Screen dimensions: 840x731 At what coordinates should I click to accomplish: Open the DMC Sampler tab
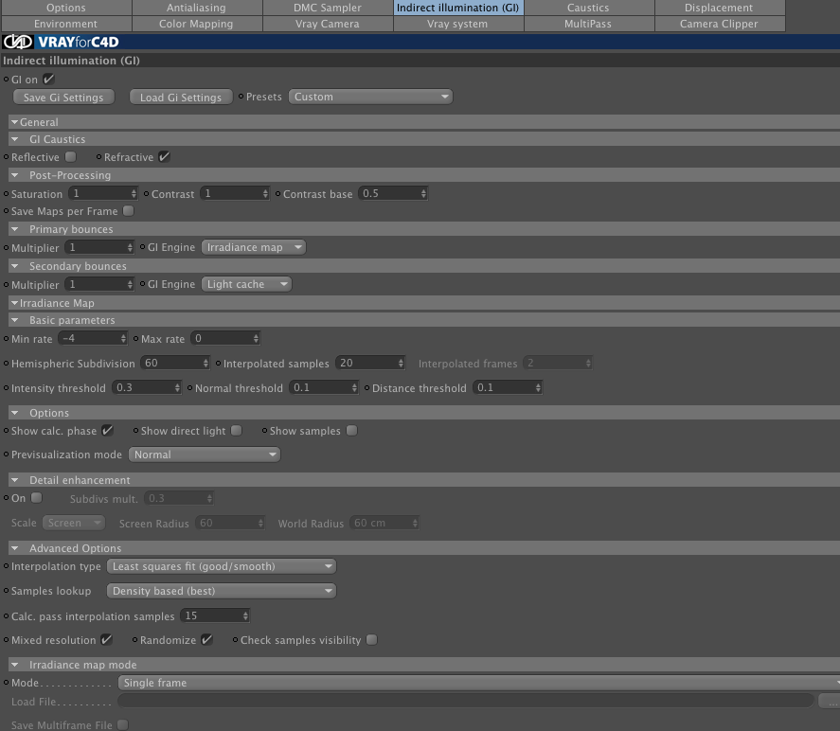point(328,8)
